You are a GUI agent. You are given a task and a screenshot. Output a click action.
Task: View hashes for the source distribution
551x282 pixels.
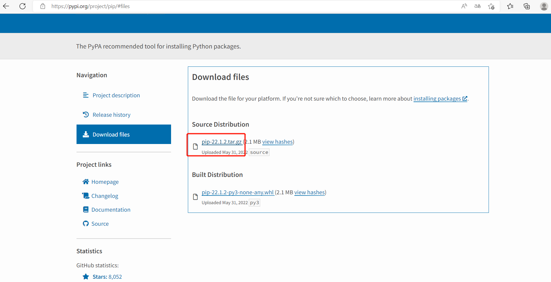277,142
